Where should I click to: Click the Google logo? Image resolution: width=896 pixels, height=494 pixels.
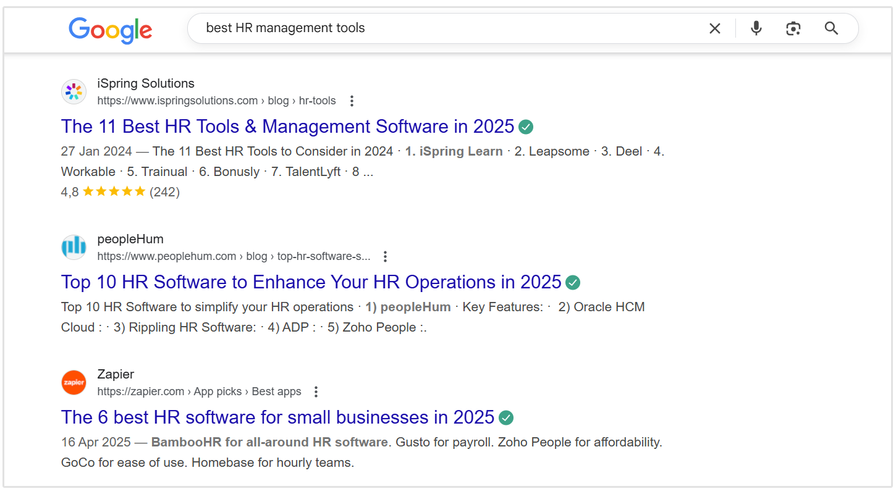coord(110,29)
